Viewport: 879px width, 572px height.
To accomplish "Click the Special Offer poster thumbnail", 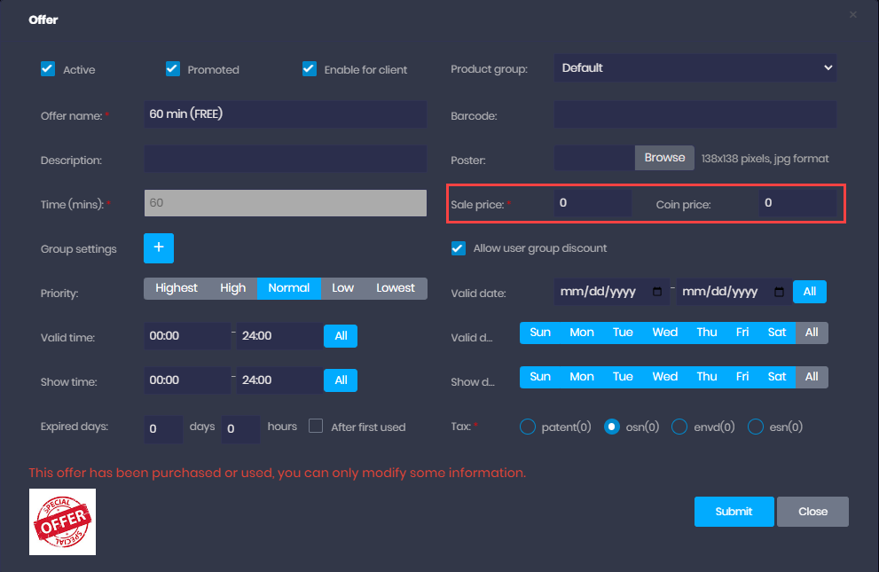I will click(62, 521).
